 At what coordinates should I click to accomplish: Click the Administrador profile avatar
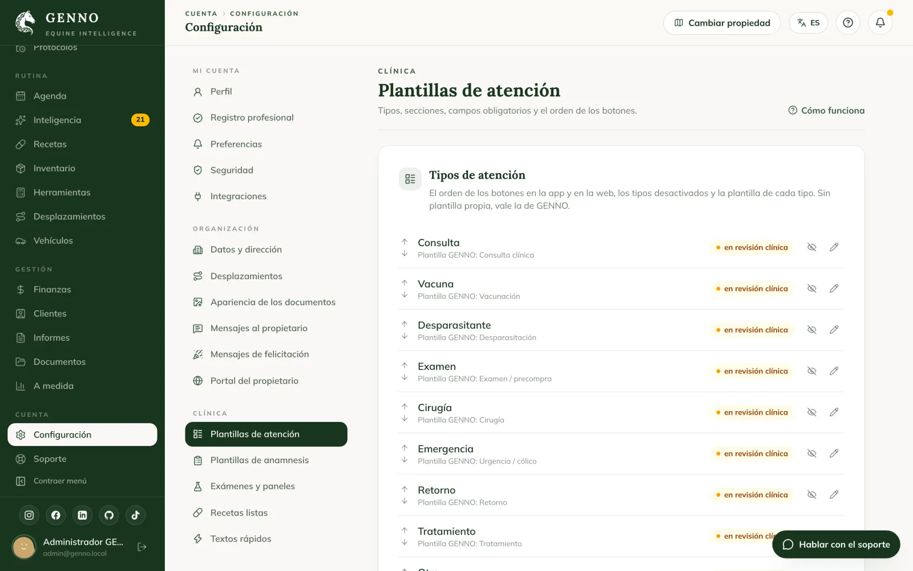coord(24,547)
